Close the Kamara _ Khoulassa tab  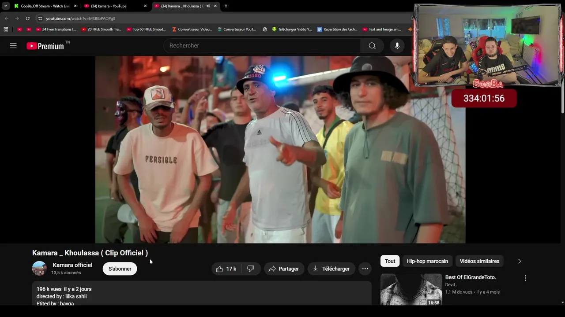tap(215, 6)
